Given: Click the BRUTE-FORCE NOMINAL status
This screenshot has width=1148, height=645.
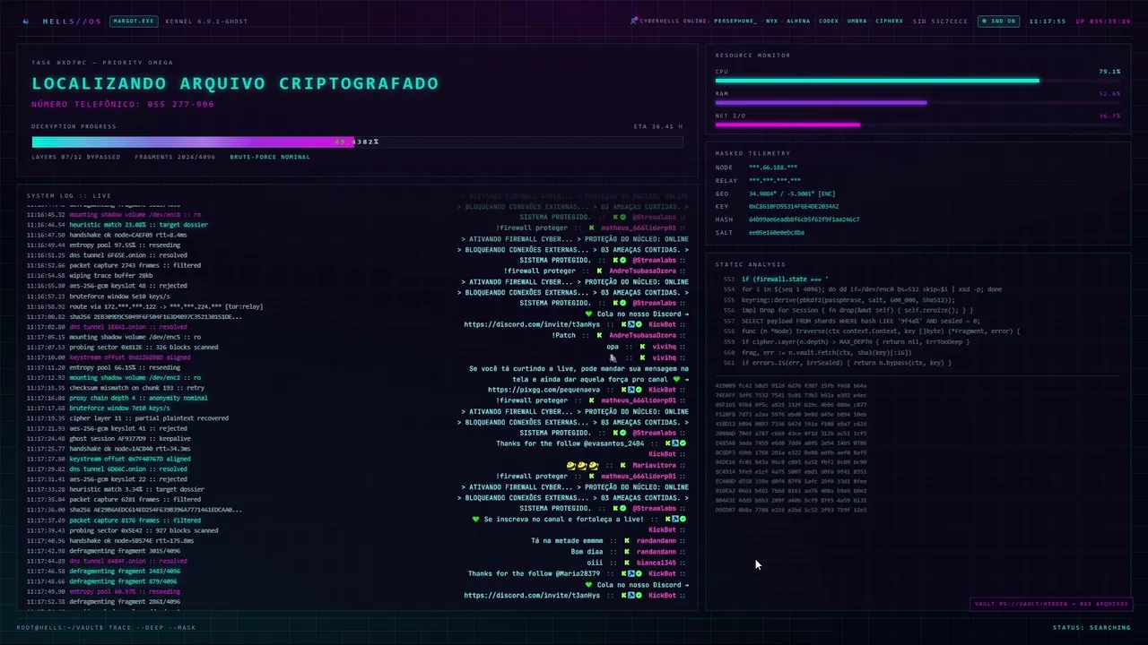Looking at the screenshot, I should (x=270, y=157).
